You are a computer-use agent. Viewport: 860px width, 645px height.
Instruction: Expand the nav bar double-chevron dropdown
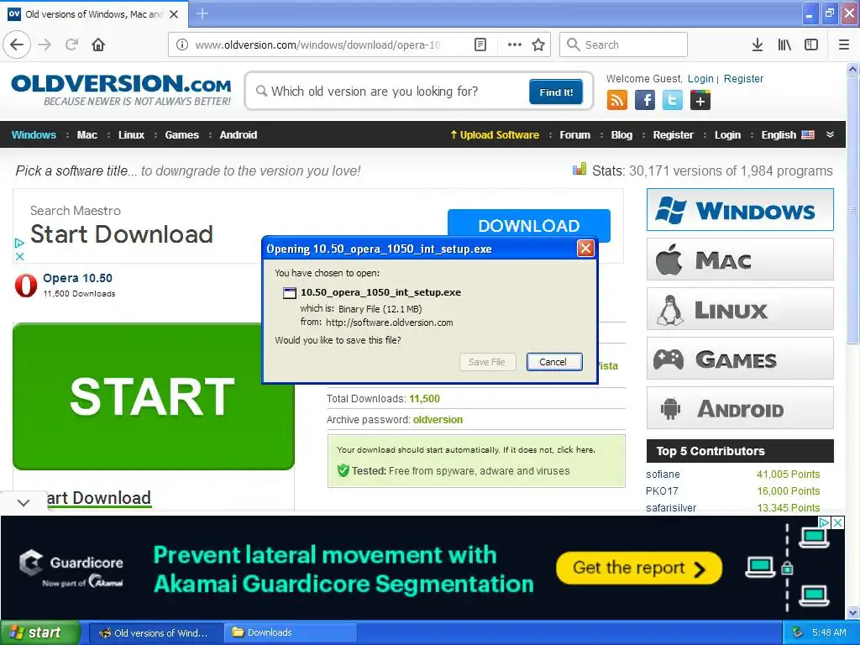click(x=830, y=134)
